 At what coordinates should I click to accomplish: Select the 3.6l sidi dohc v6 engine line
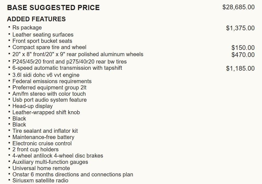point(46,75)
